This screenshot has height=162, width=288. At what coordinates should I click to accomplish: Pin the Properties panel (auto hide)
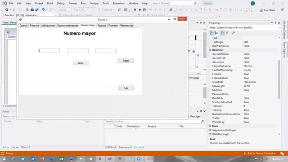point(275,23)
